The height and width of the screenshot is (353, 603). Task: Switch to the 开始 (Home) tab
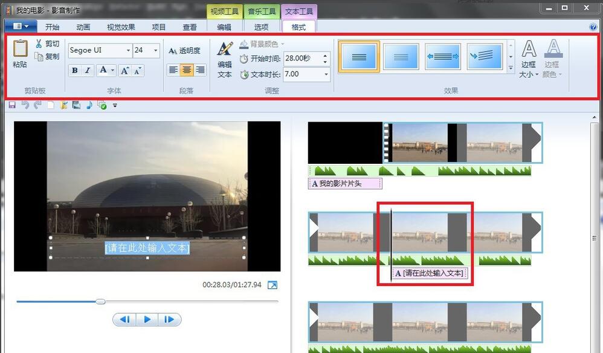click(x=52, y=27)
